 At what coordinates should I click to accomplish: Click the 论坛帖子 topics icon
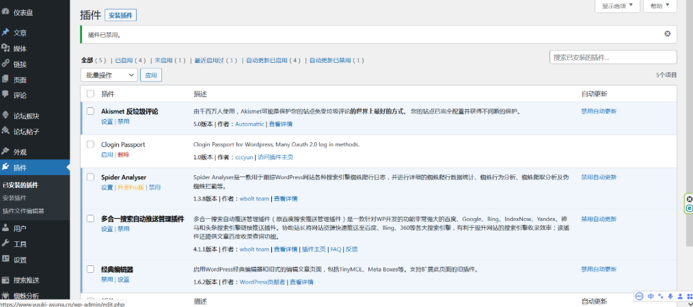[x=5, y=131]
